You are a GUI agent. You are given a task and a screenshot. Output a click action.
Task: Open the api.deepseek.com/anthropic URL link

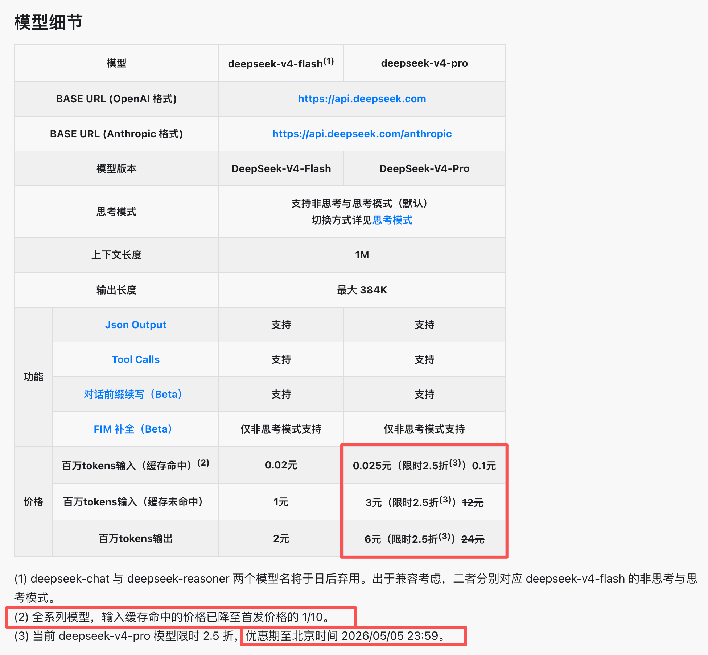(x=362, y=134)
